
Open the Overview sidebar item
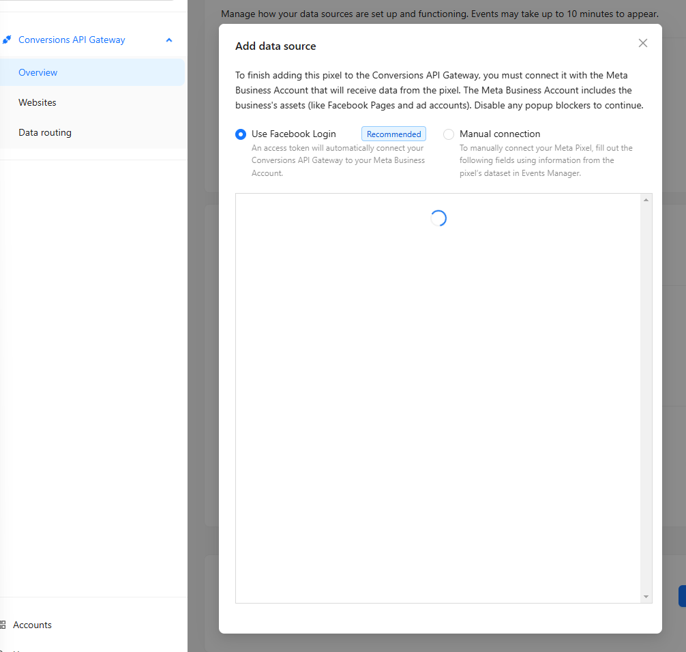click(x=92, y=72)
